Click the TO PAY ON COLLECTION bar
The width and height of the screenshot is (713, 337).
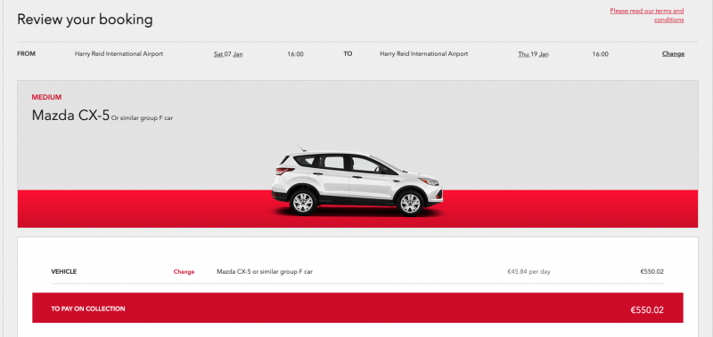coord(357,308)
